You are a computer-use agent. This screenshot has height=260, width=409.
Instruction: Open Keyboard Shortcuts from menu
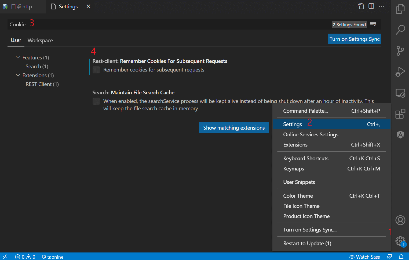point(331,158)
